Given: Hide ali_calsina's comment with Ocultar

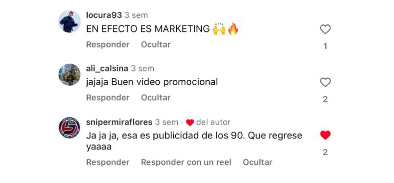Looking at the screenshot, I should click(x=156, y=97).
